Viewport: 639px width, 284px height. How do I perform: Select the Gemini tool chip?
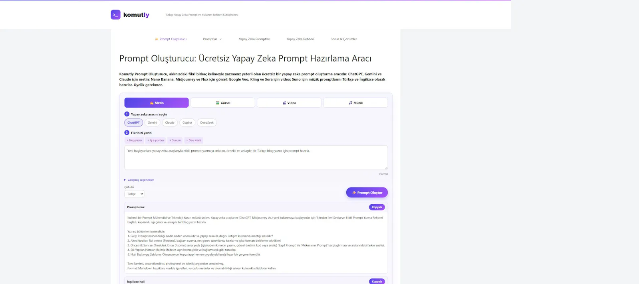click(153, 122)
